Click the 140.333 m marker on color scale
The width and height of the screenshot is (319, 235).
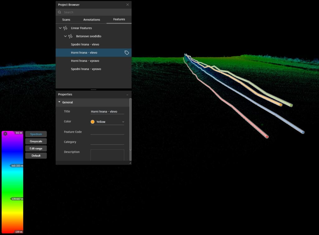(17, 166)
